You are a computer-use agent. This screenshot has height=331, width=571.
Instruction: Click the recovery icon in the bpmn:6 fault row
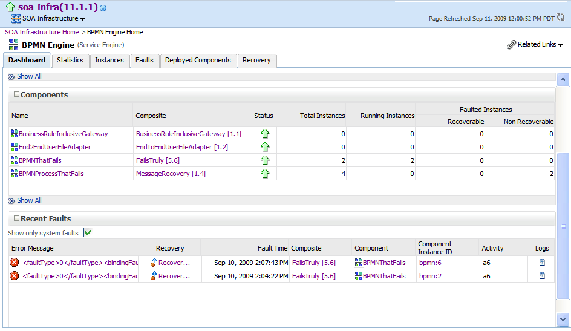pyautogui.click(x=154, y=263)
